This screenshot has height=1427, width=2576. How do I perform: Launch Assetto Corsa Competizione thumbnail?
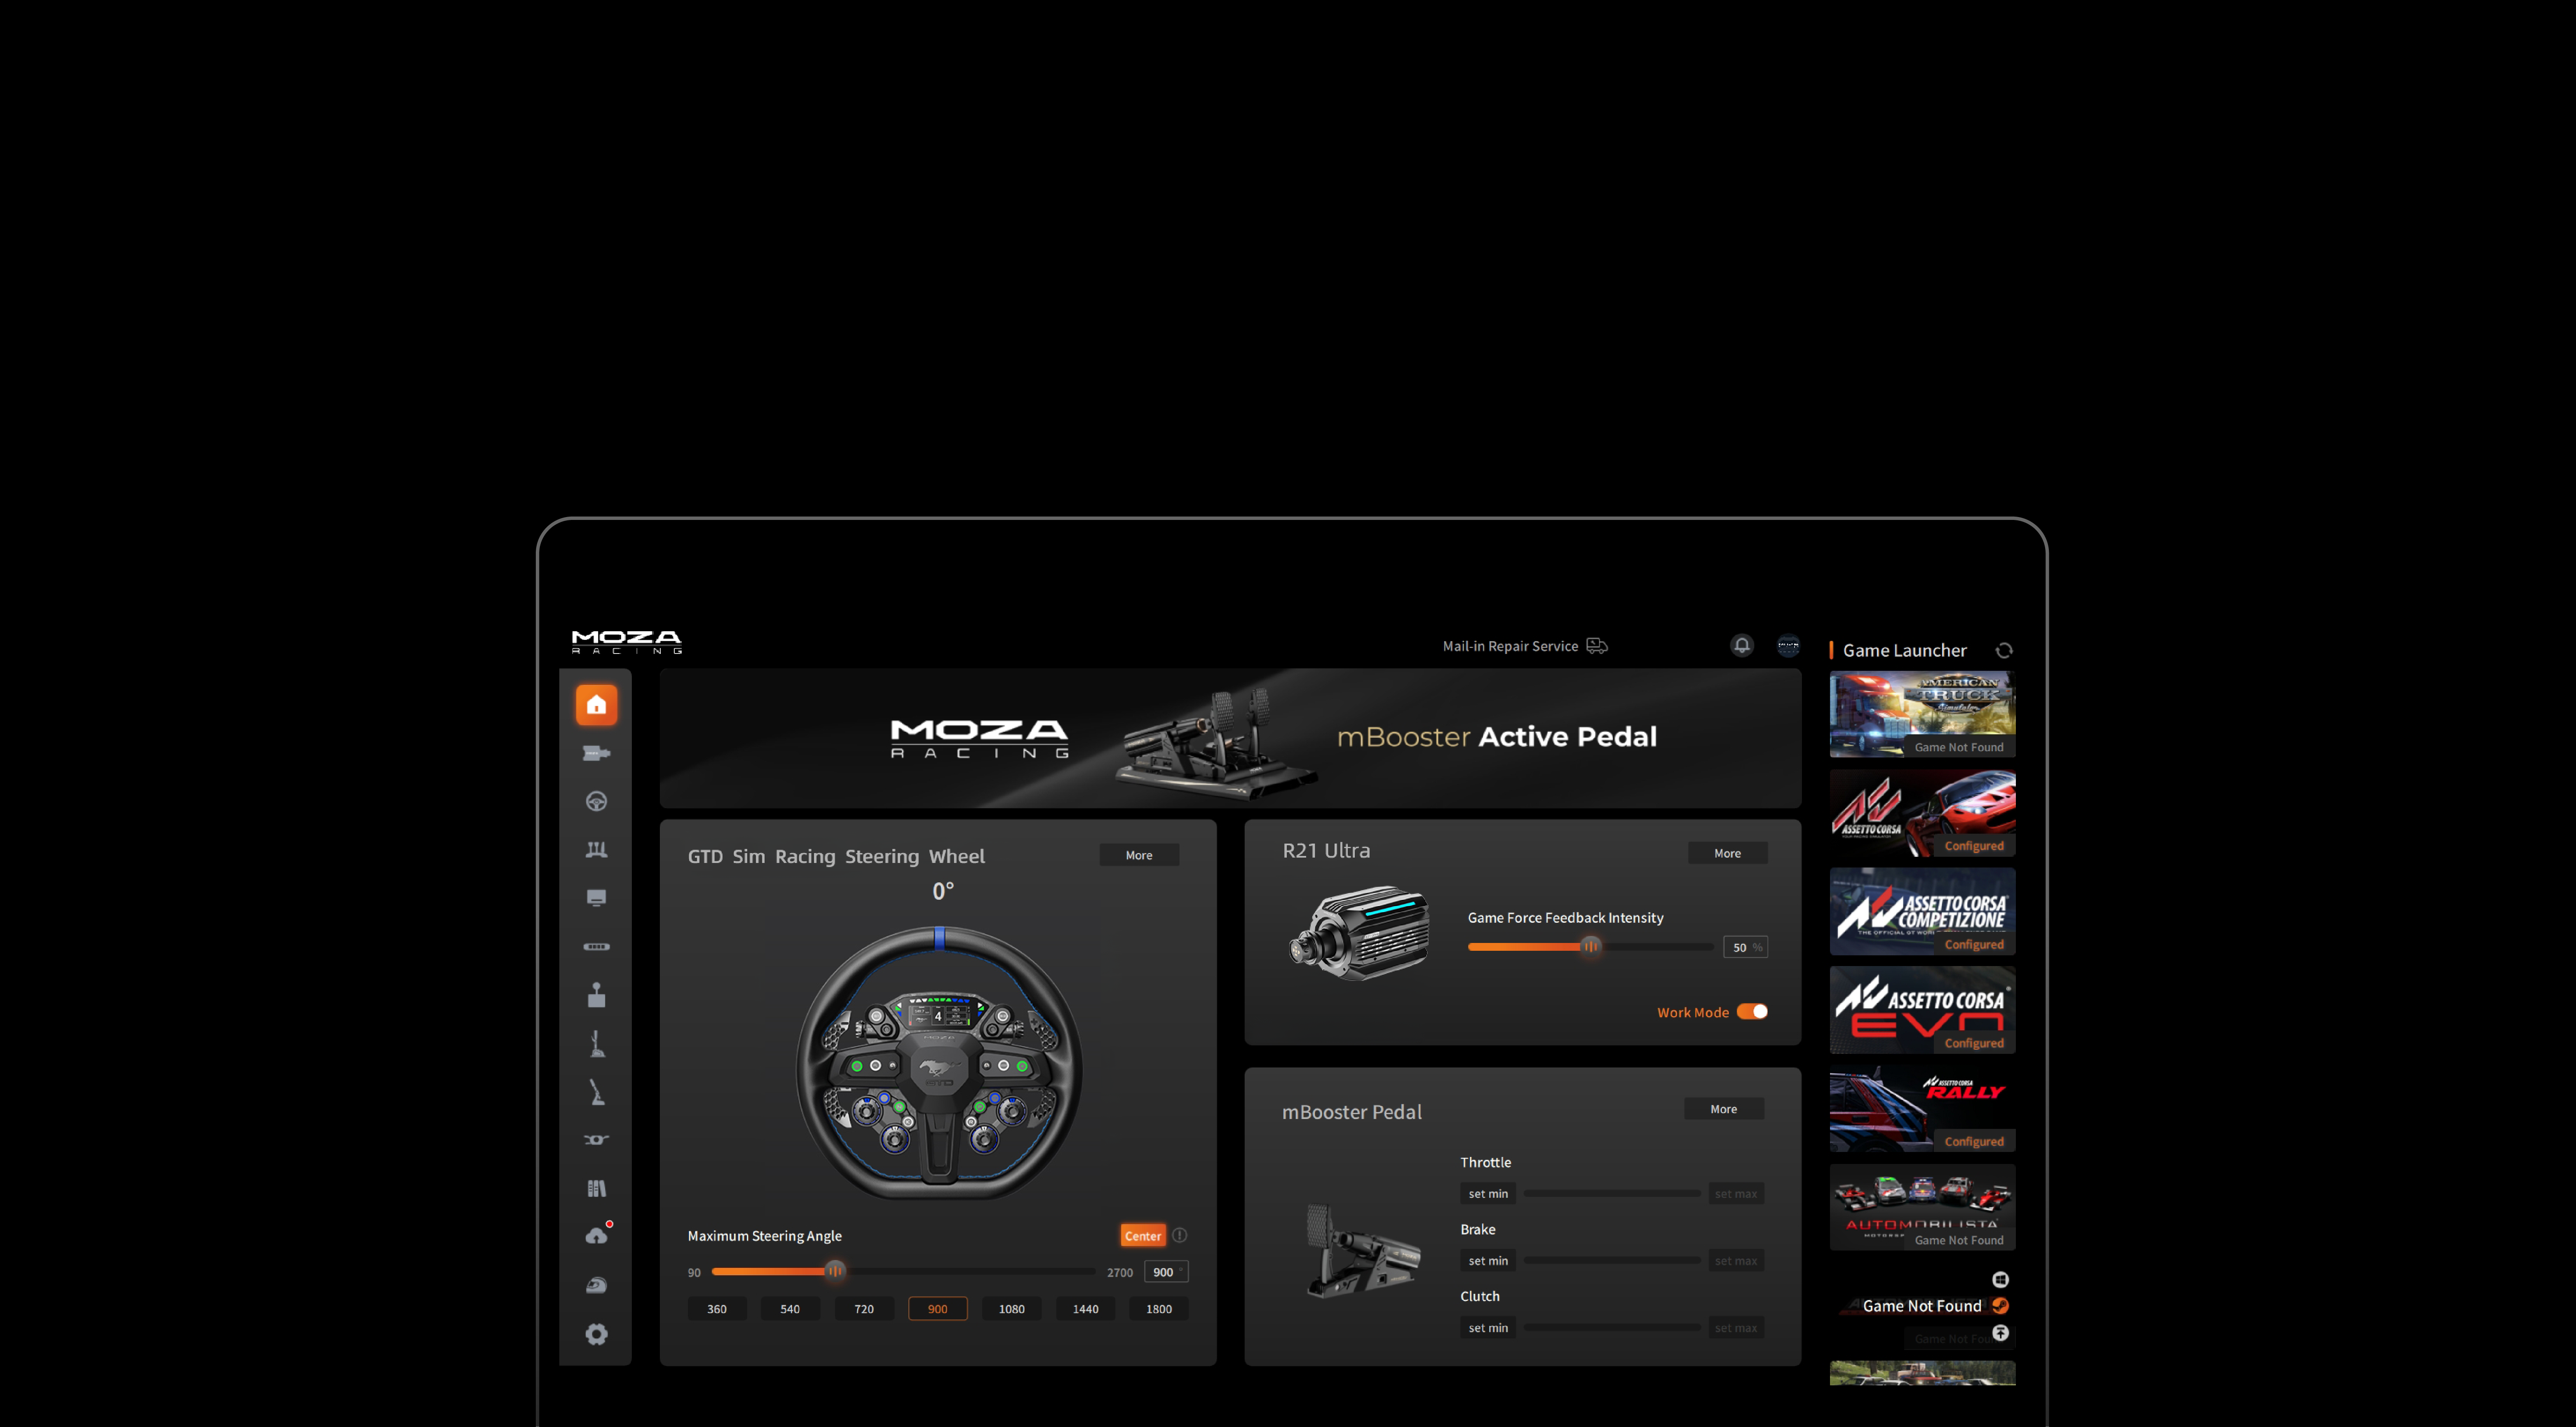point(1922,912)
